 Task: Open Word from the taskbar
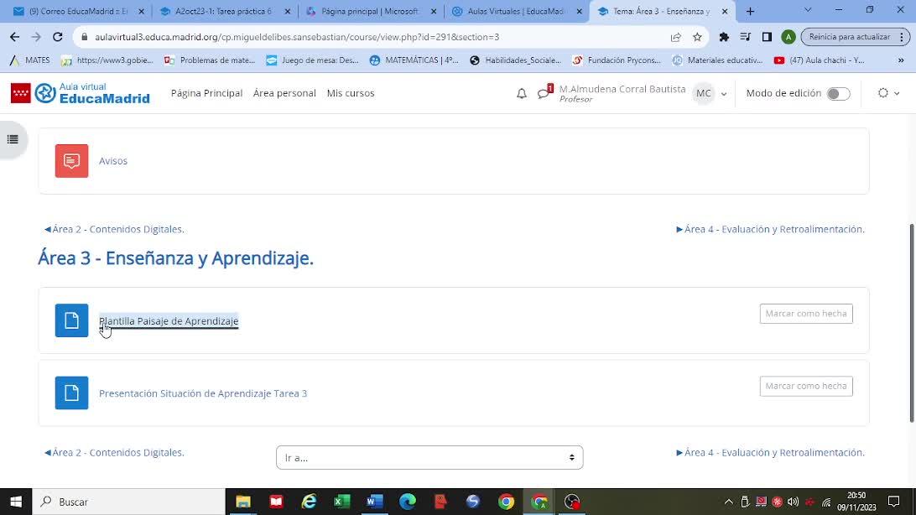pos(374,502)
